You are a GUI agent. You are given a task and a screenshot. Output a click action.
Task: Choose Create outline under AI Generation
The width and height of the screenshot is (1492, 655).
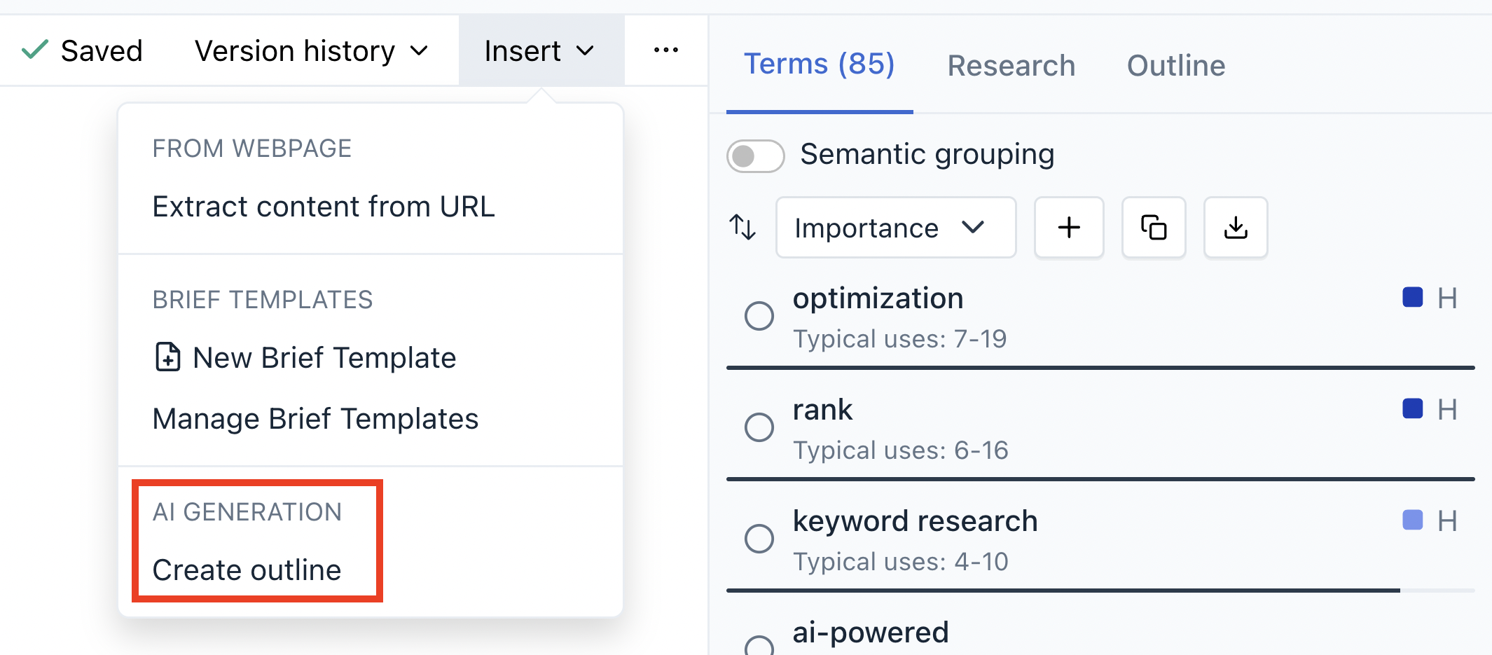point(247,569)
